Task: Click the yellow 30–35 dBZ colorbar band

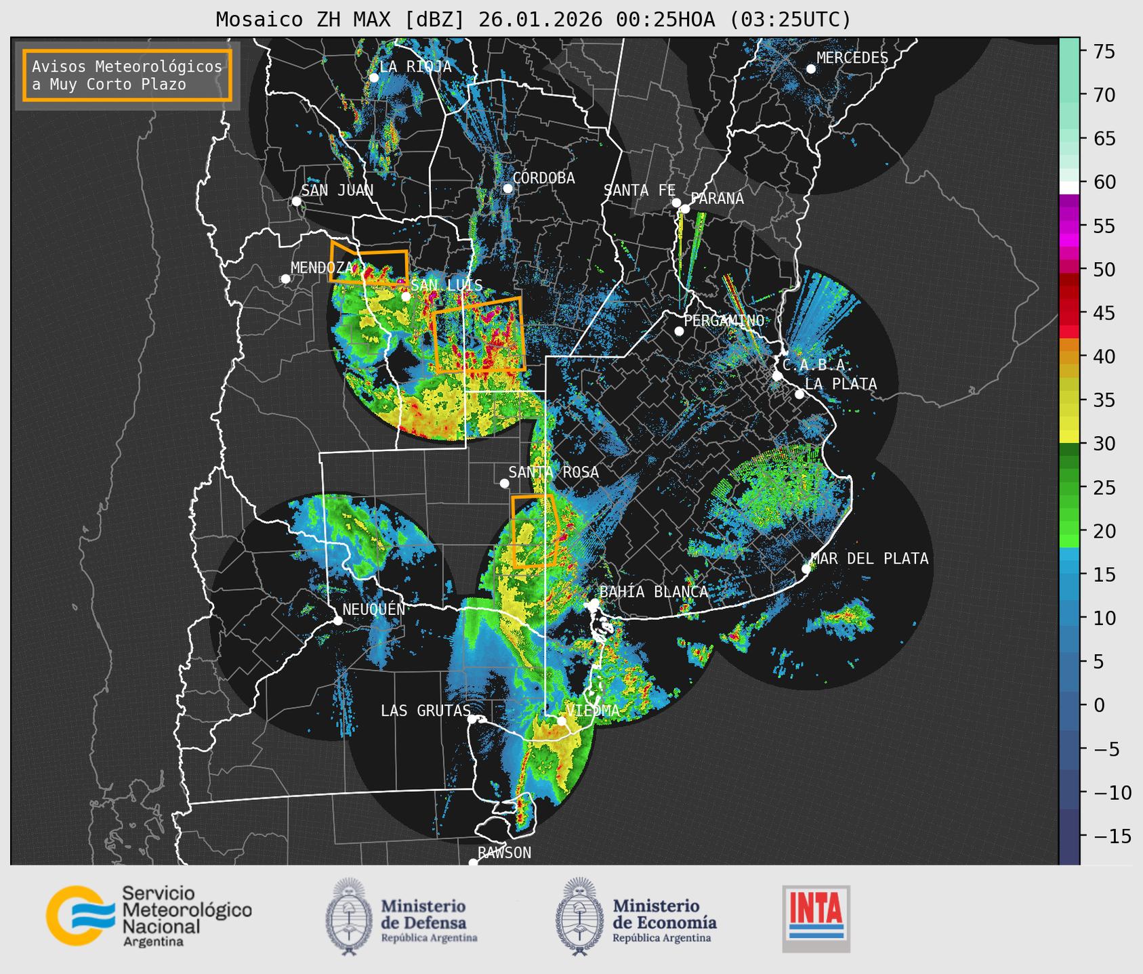Action: click(x=1069, y=423)
